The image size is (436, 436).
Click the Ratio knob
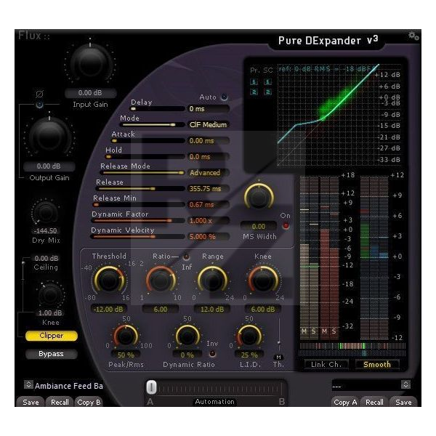pyautogui.click(x=161, y=280)
